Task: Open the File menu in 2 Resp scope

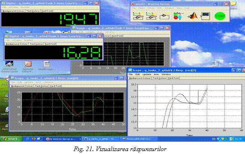Action: coord(130,74)
